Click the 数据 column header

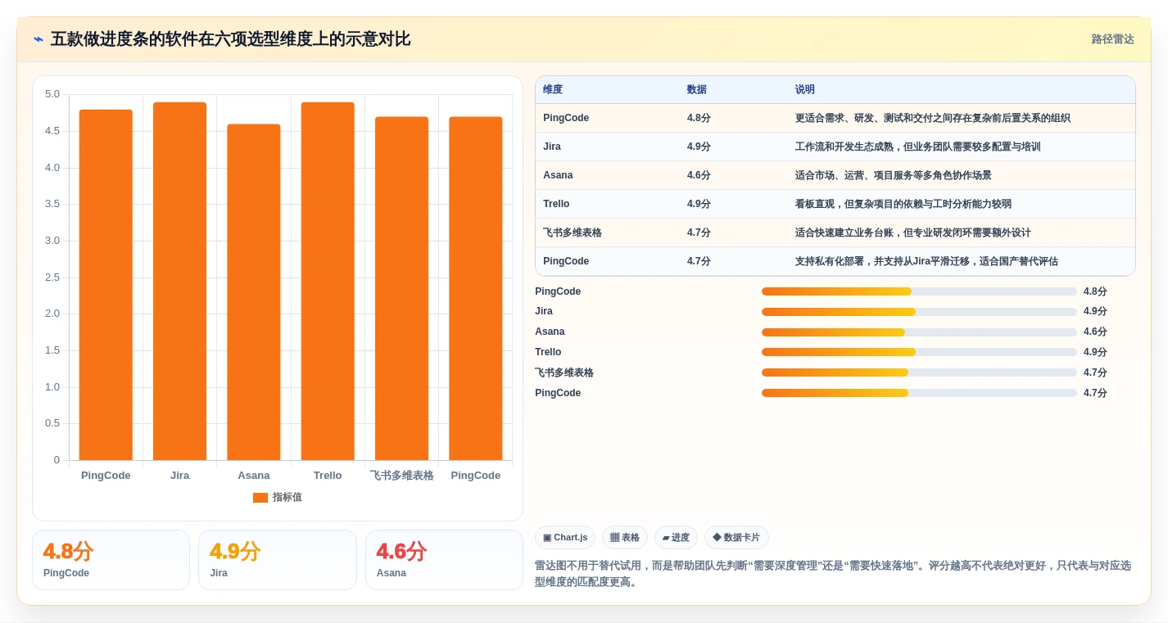(697, 90)
